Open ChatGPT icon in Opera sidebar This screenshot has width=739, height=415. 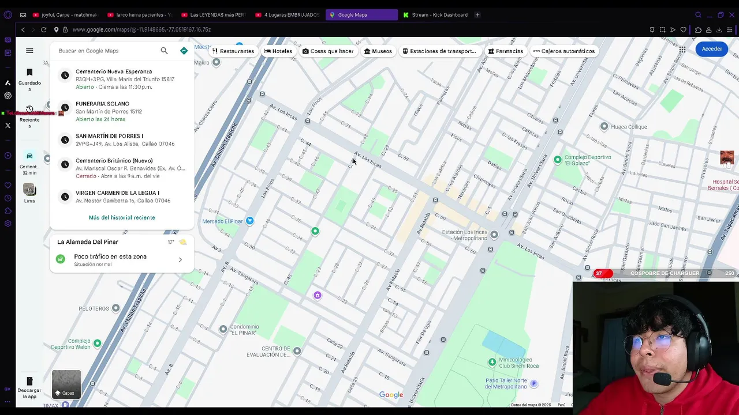coord(8,96)
